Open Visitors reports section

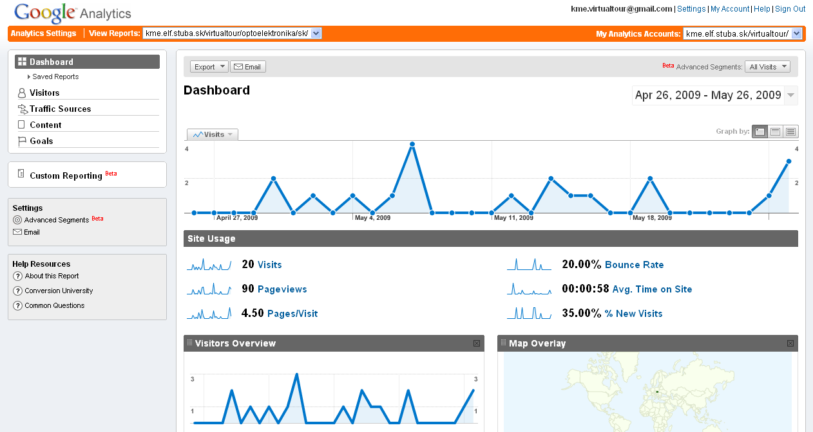tap(44, 93)
